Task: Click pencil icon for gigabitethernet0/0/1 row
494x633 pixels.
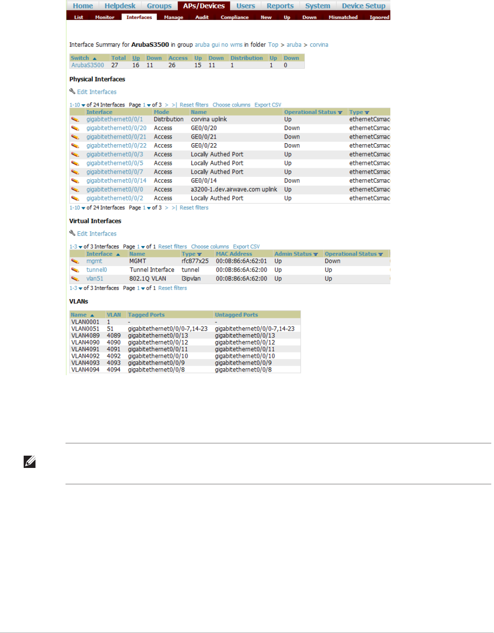Action: (75, 120)
